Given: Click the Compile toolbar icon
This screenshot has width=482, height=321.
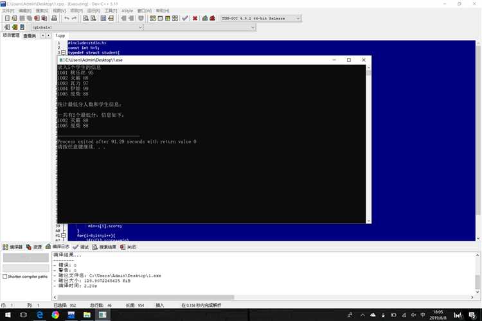Looking at the screenshot, I should point(153,19).
